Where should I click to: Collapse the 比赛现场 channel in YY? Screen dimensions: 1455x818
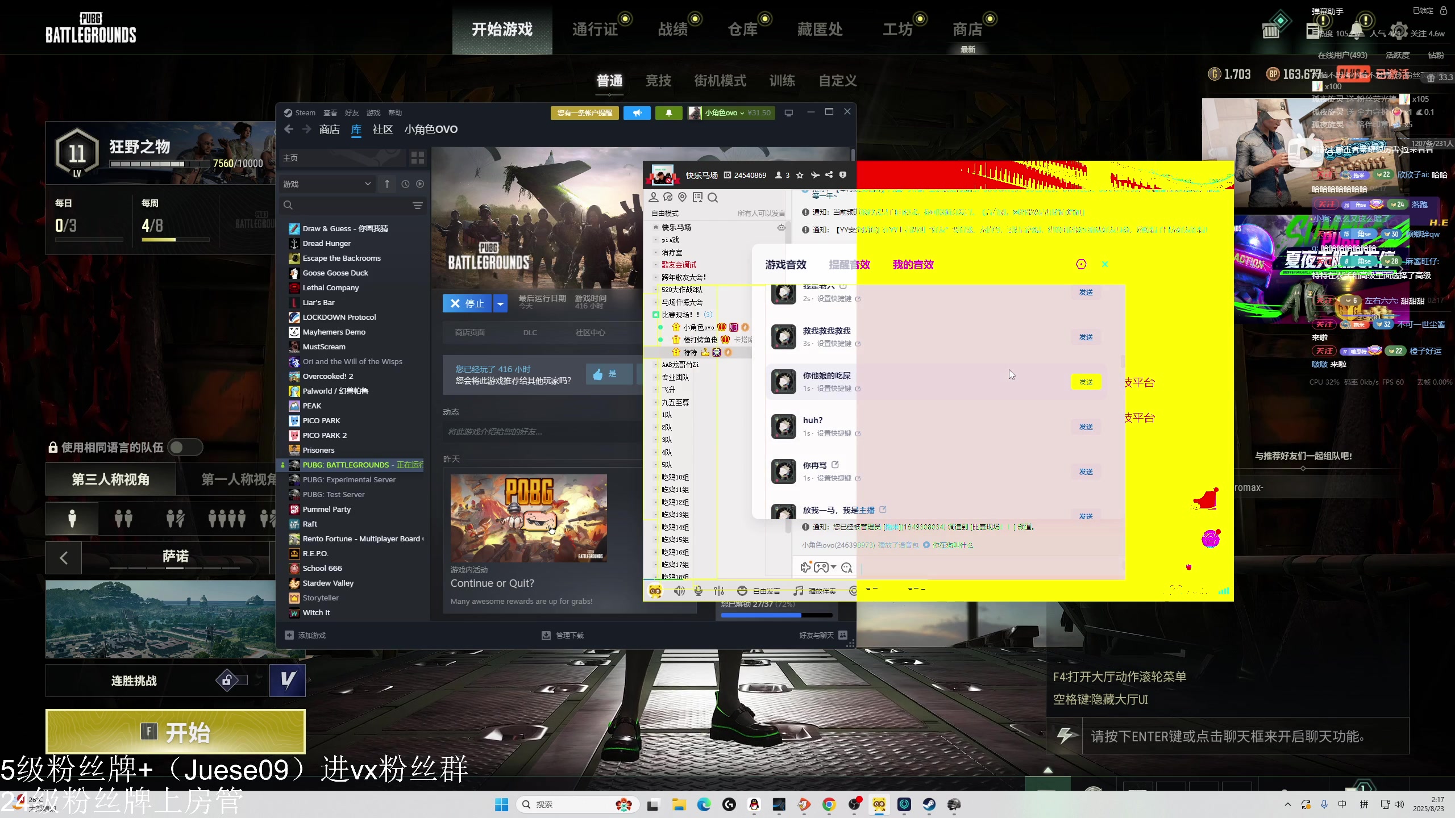click(x=656, y=315)
